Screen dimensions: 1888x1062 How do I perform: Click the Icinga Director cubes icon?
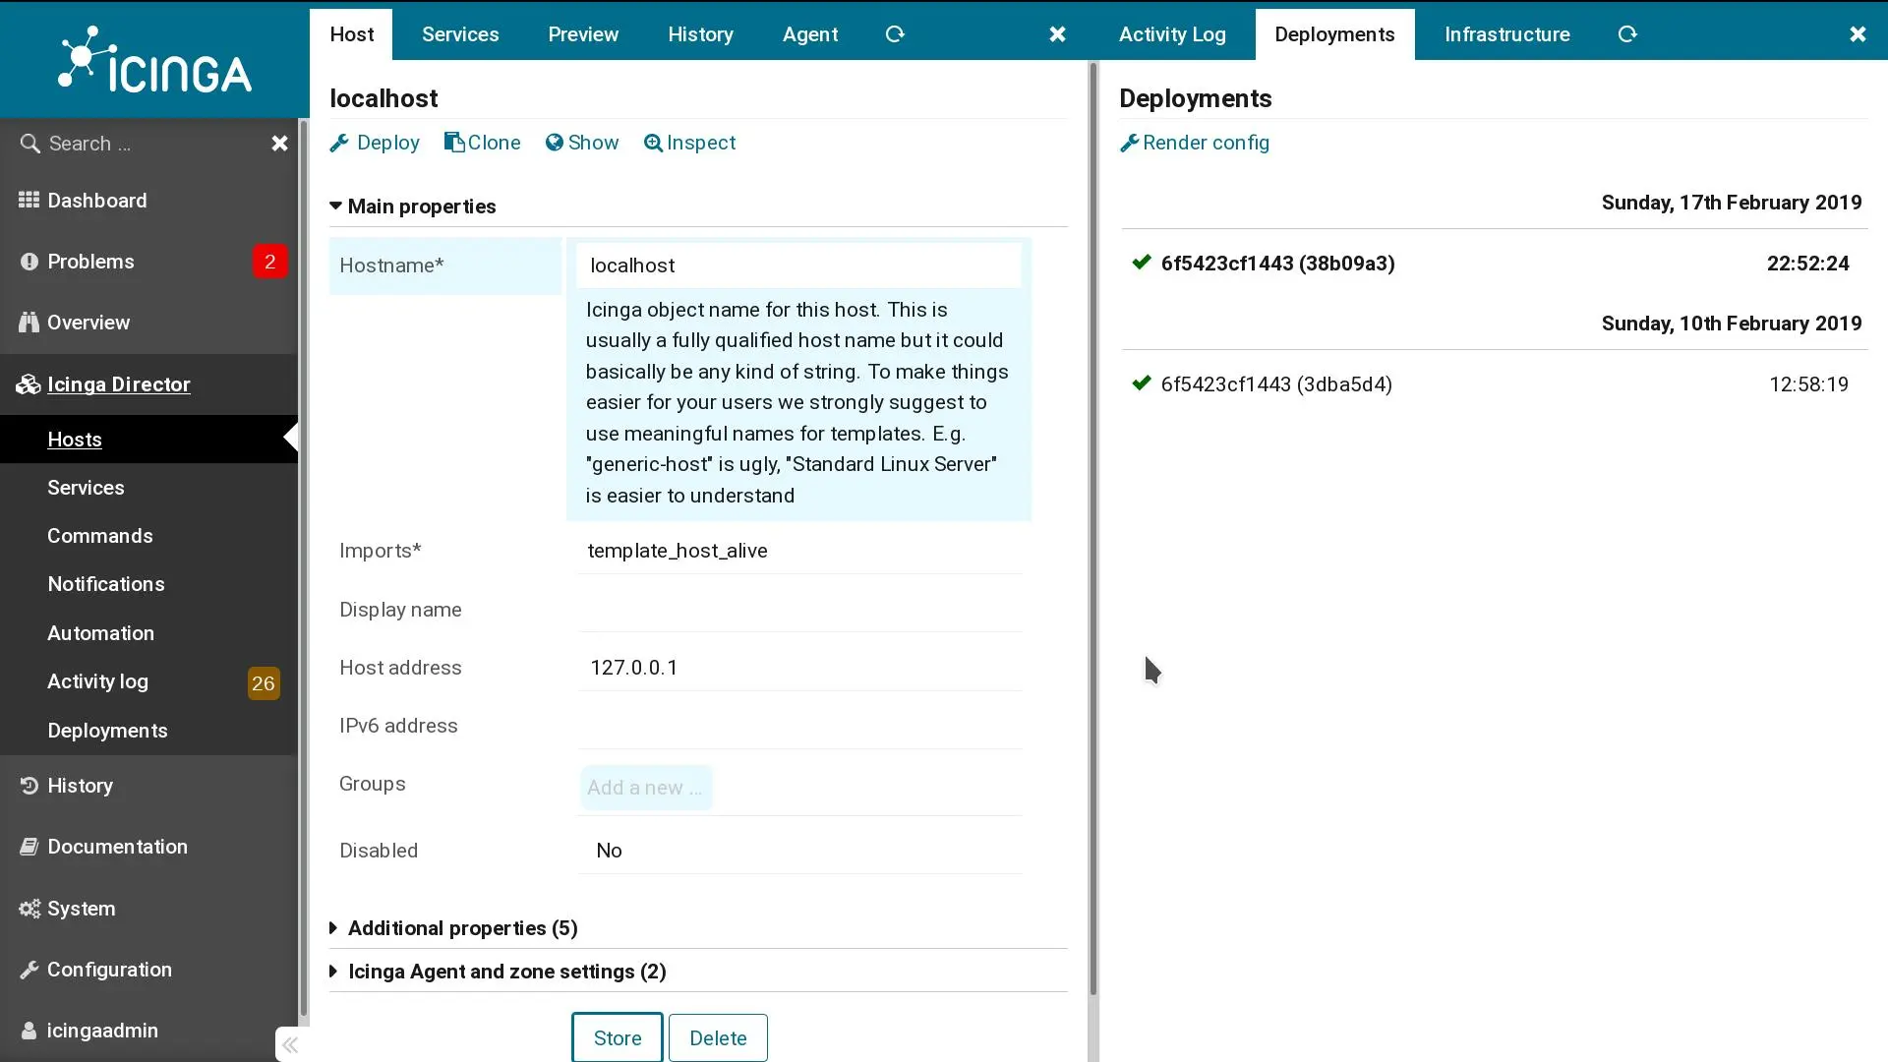point(28,384)
